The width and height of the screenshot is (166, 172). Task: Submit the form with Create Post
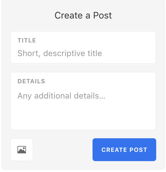(x=124, y=150)
